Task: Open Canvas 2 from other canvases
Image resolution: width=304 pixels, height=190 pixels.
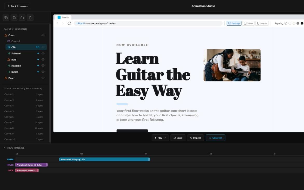Action: click(23, 94)
